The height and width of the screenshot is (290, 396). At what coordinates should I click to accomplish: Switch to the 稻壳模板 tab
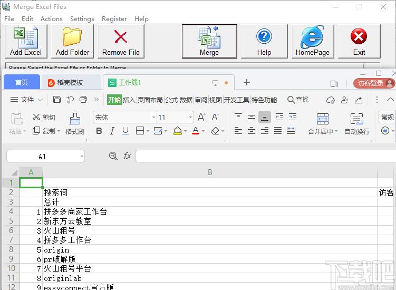pos(71,83)
